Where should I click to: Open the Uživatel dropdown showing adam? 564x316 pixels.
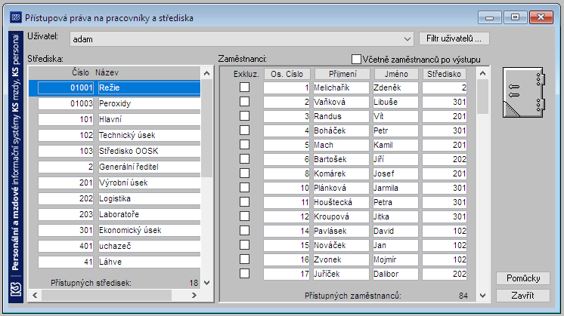click(x=241, y=38)
